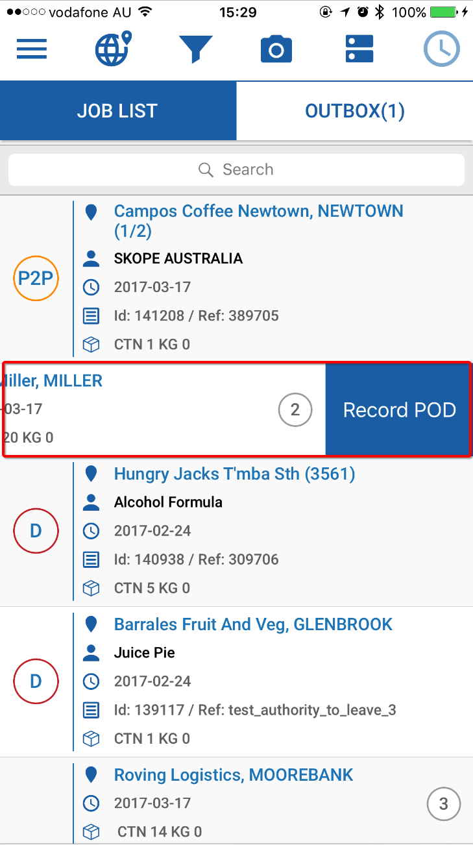Expand the group count 2 badge
Image resolution: width=473 pixels, height=845 pixels.
pos(295,410)
